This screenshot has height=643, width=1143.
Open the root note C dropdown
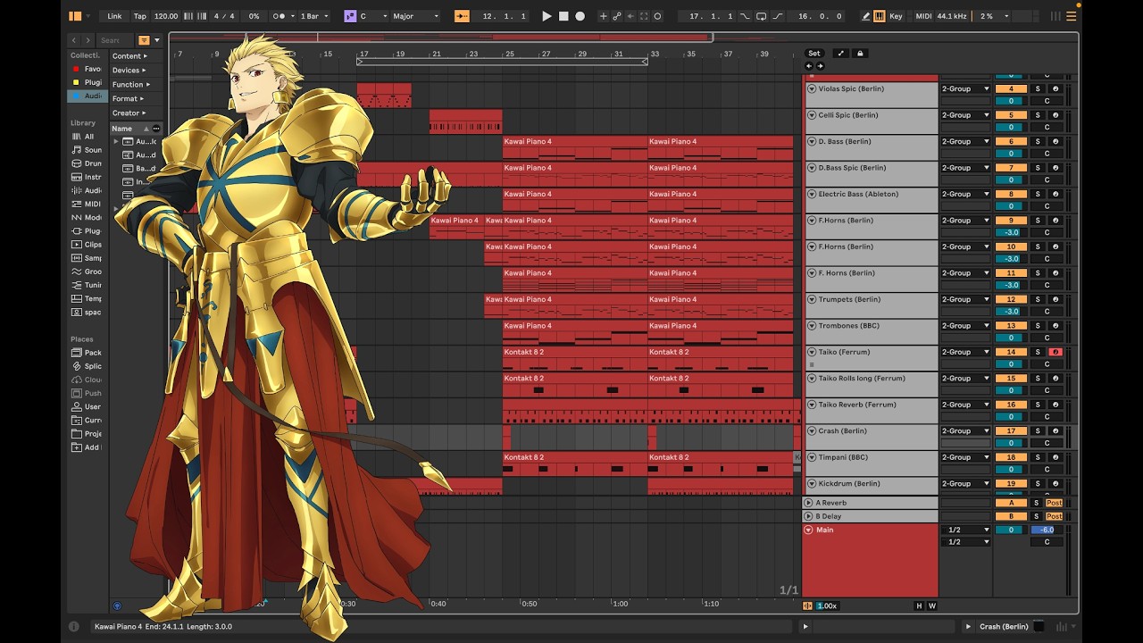[x=371, y=16]
